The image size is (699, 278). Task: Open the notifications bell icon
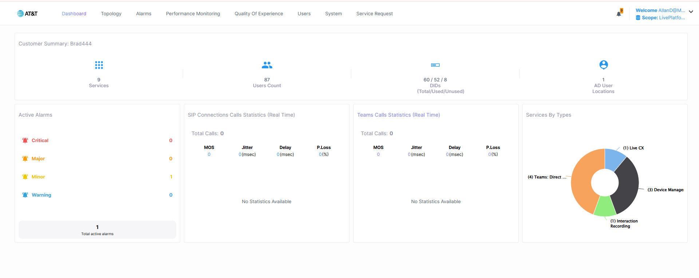tap(619, 14)
